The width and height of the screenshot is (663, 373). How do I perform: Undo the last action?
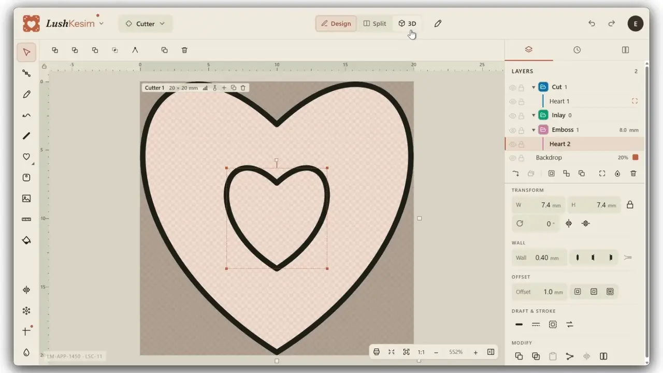pyautogui.click(x=592, y=23)
